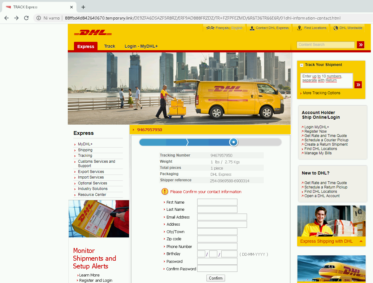Viewport: 373px width, 283px height.
Task: Click the Confirm Password field
Action: click(217, 268)
